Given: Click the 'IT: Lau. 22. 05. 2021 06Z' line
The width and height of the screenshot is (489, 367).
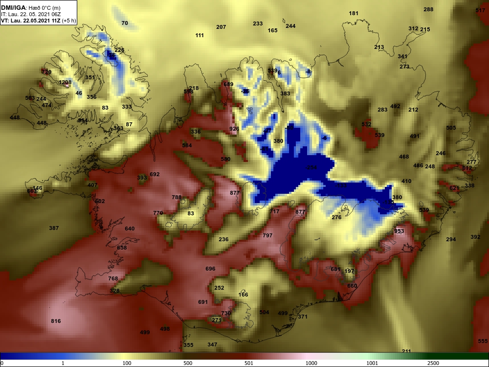Looking at the screenshot, I should pos(30,14).
